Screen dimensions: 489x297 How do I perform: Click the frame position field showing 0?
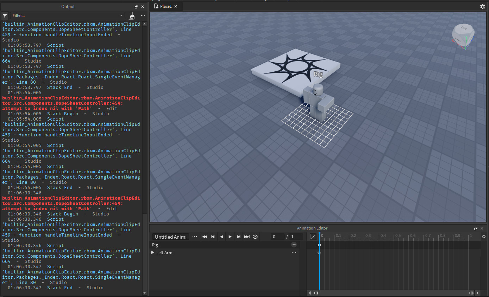277,237
